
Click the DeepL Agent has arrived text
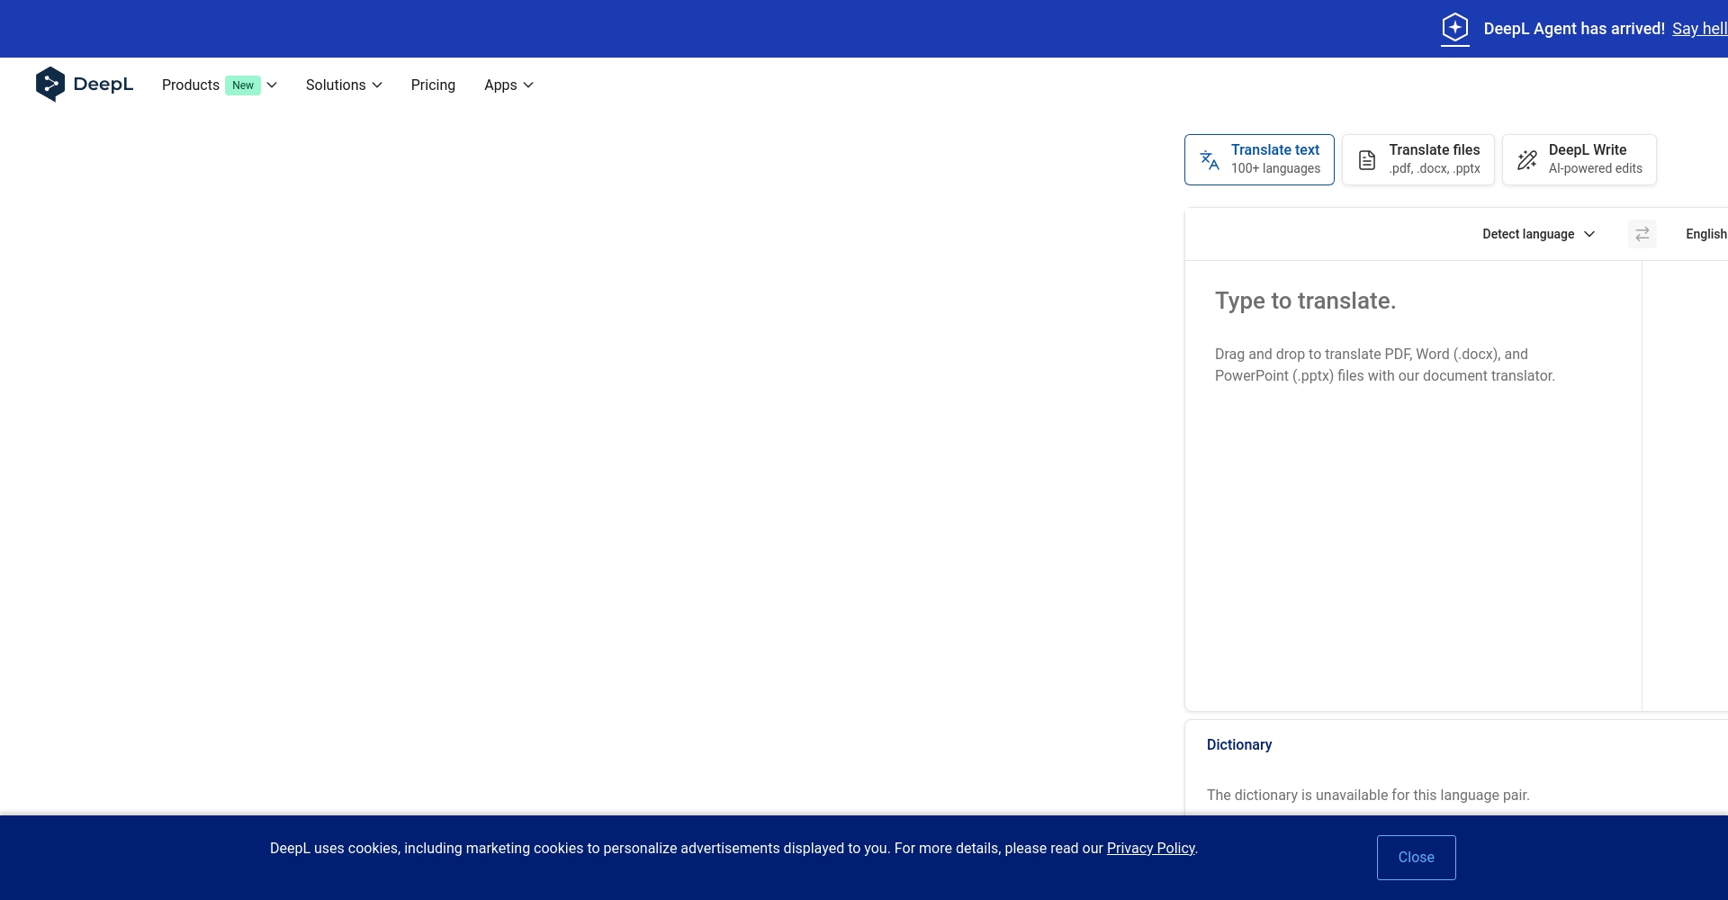(1573, 29)
